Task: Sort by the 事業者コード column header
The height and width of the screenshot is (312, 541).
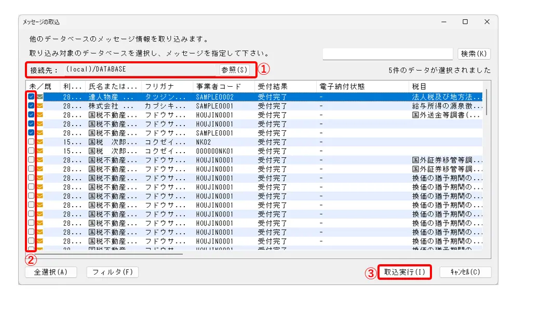Action: pyautogui.click(x=224, y=86)
